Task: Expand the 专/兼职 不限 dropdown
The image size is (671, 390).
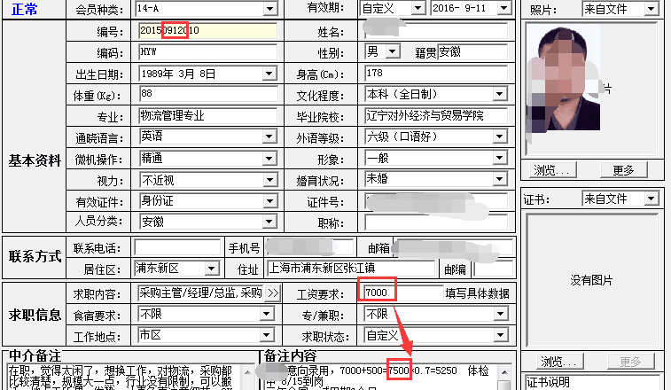Action: point(500,315)
